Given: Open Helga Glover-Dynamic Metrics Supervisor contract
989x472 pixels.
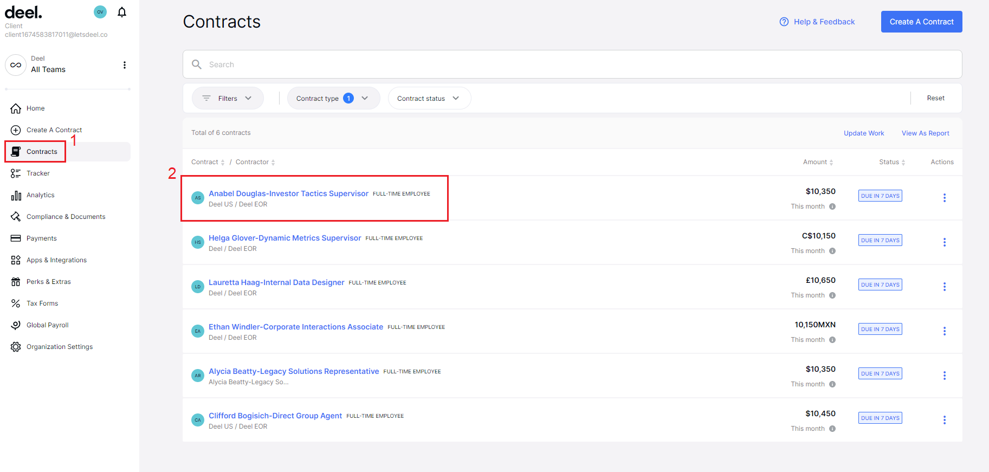Looking at the screenshot, I should pyautogui.click(x=285, y=238).
